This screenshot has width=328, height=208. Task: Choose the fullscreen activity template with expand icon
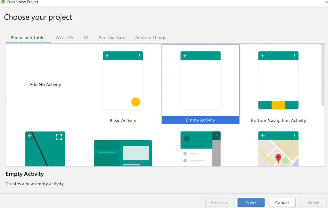[x=45, y=149]
